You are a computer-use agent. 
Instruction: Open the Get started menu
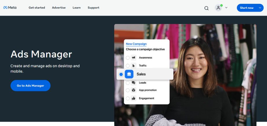coord(37,8)
